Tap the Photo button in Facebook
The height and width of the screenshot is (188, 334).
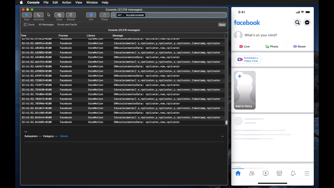[x=272, y=46]
